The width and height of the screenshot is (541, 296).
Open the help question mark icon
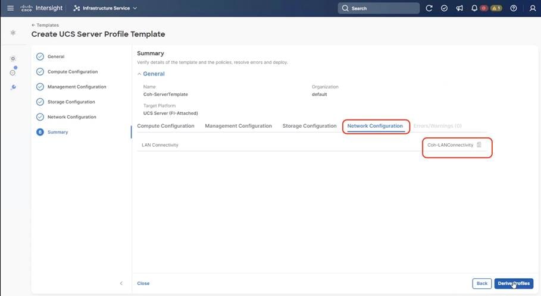point(514,8)
